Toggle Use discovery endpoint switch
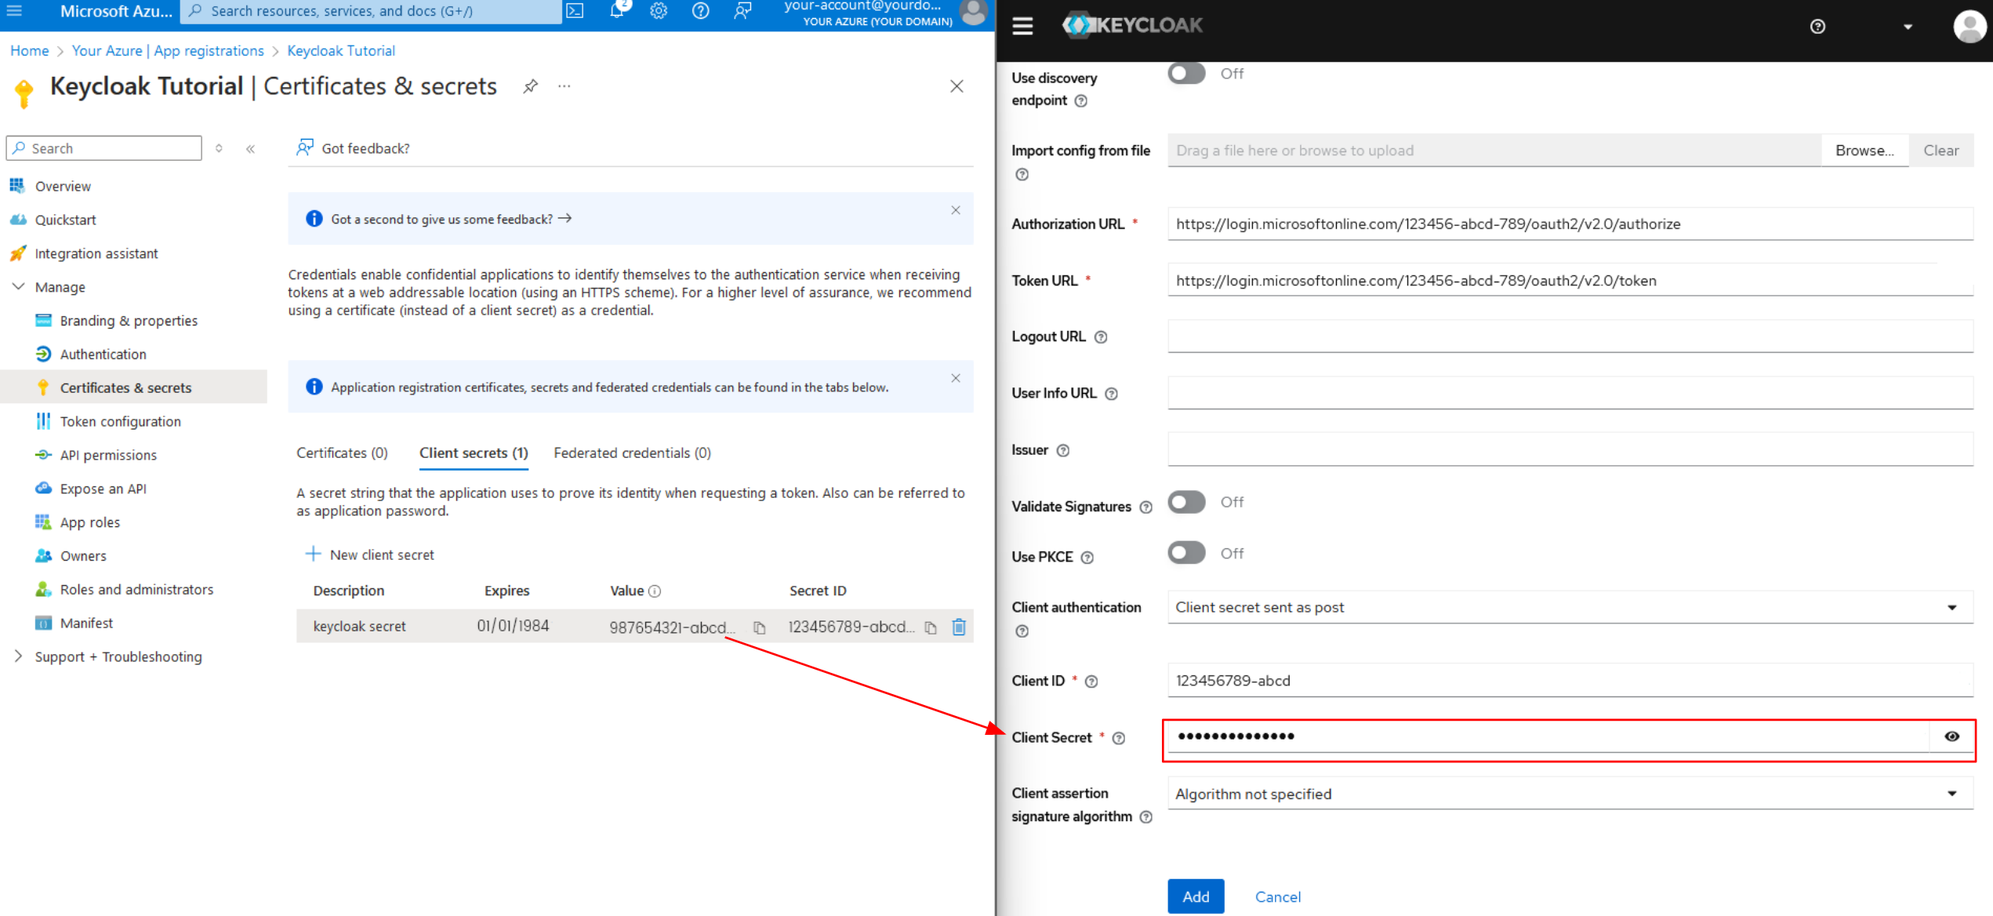Image resolution: width=1993 pixels, height=916 pixels. (1186, 74)
